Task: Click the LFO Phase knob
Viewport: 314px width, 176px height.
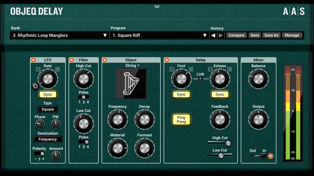Action: click(40, 124)
